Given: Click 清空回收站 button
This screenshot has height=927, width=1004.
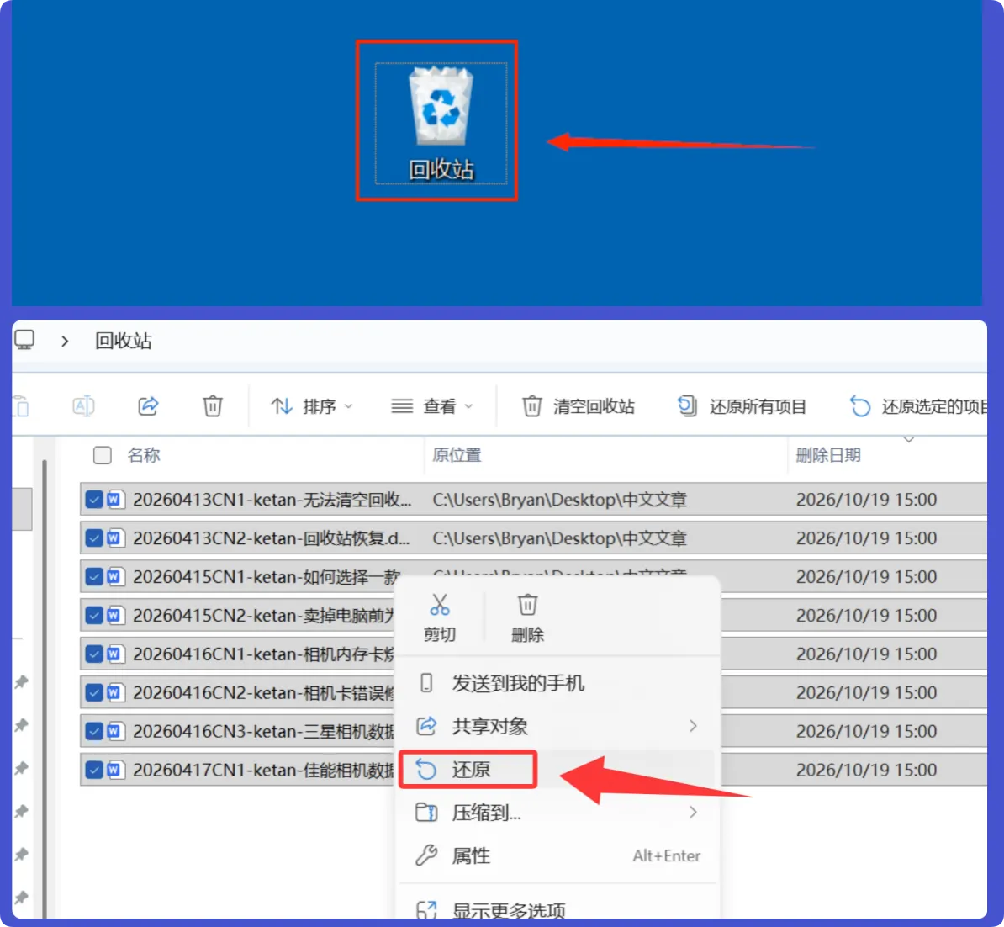Looking at the screenshot, I should pos(579,406).
